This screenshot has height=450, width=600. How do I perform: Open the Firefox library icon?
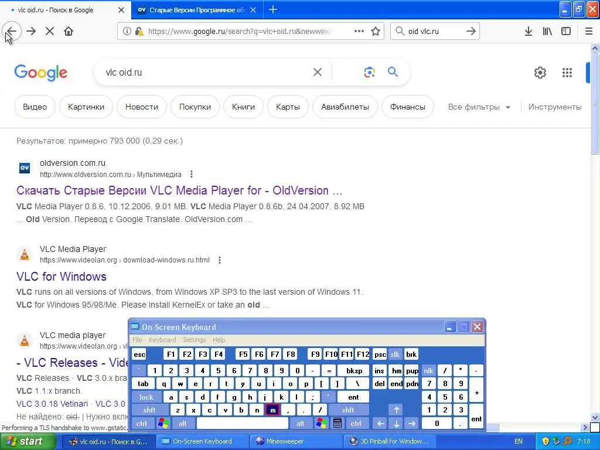coord(547,32)
